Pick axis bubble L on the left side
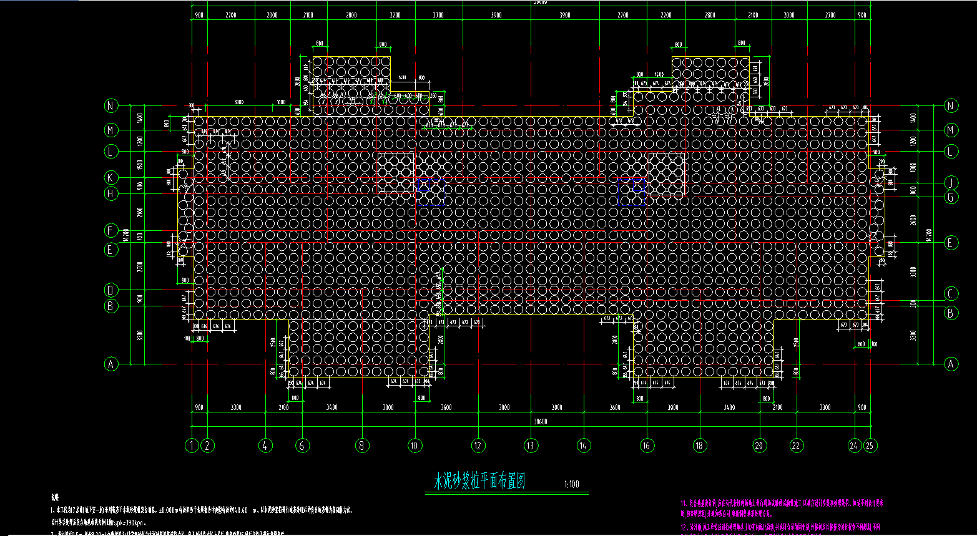Viewport: 977px width, 536px height. pyautogui.click(x=111, y=151)
